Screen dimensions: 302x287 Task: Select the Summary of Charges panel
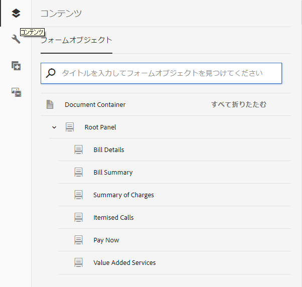click(x=175, y=195)
